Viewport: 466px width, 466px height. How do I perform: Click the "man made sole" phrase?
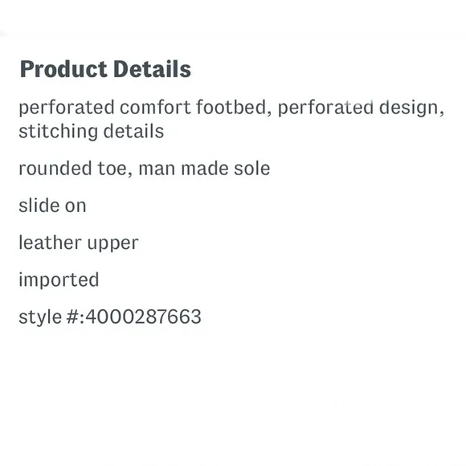point(204,169)
